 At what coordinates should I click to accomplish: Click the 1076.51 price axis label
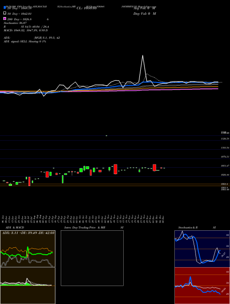[225, 157]
